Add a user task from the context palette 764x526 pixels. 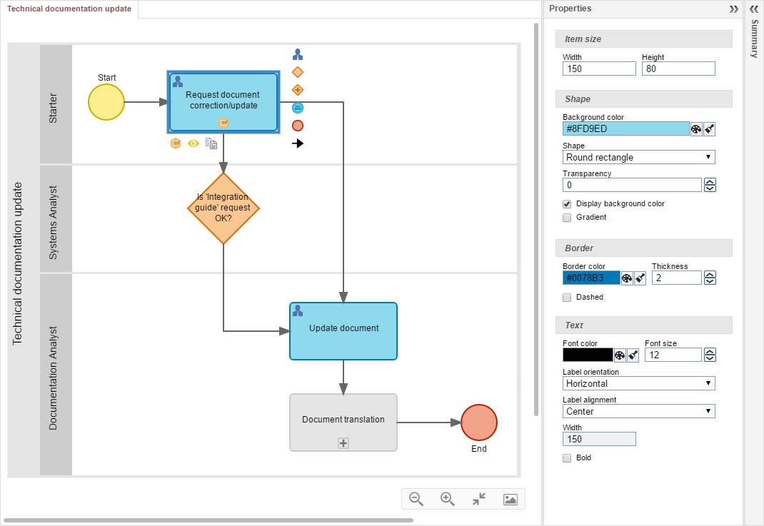coord(298,54)
